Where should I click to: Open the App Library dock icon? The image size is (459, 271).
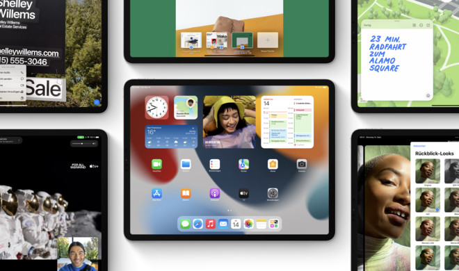274,224
